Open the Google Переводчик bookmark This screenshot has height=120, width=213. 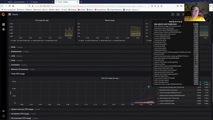[114, 10]
